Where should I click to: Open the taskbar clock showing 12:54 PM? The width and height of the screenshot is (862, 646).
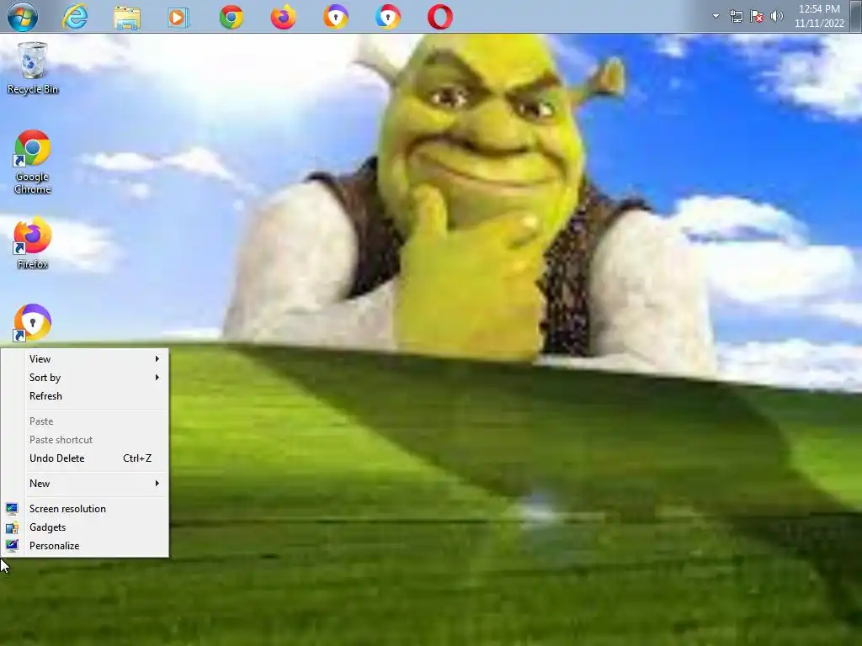[819, 17]
